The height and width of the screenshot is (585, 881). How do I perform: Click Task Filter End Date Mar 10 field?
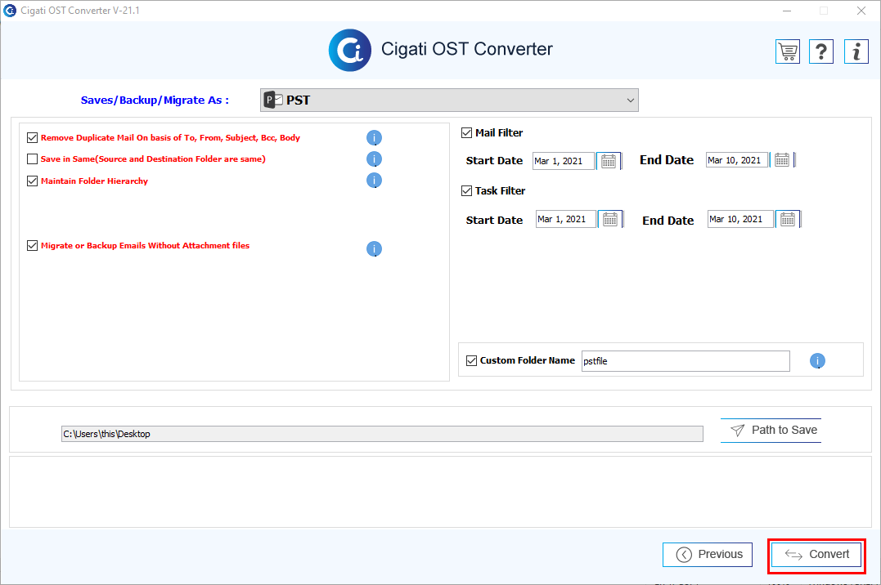point(740,220)
